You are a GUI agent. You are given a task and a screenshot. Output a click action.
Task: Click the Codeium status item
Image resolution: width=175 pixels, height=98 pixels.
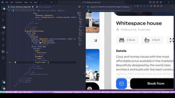(147, 92)
